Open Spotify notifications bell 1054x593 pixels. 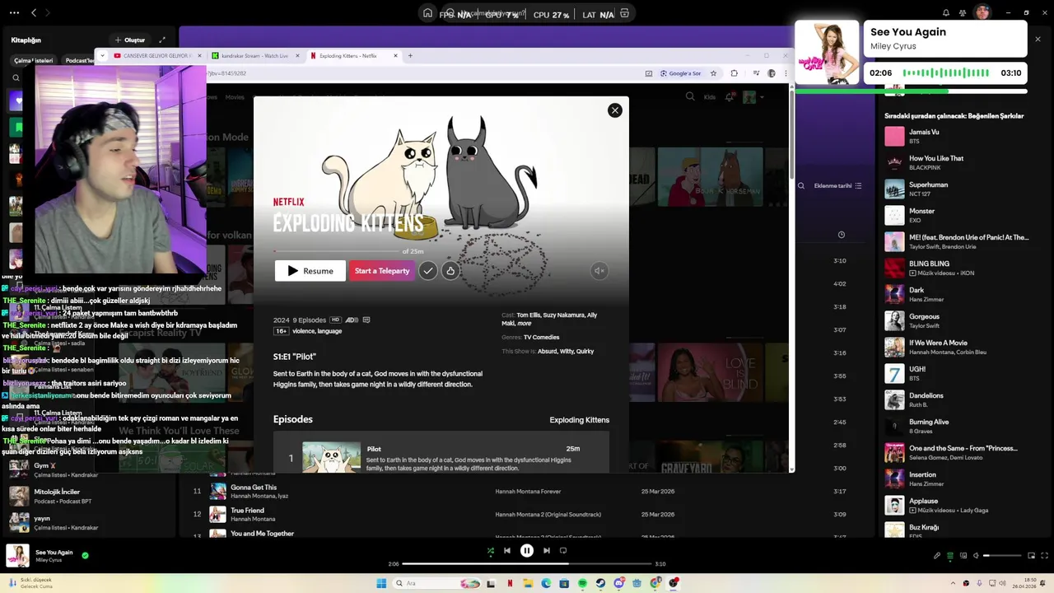click(945, 12)
